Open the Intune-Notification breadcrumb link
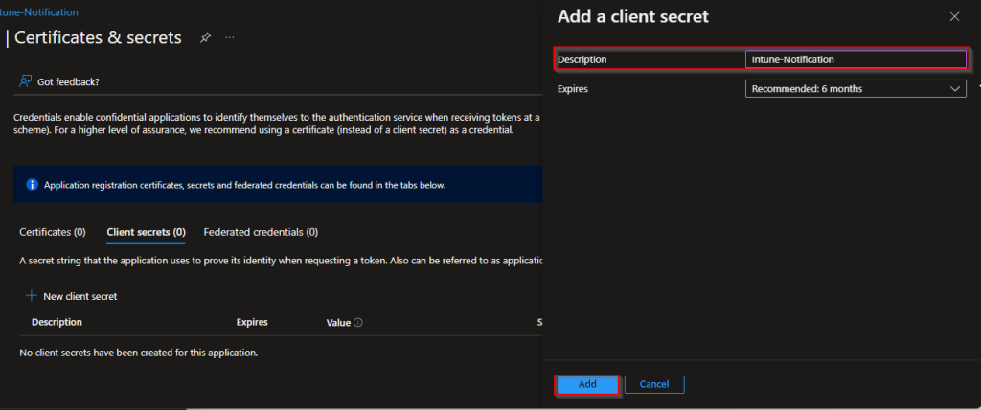 click(x=39, y=12)
